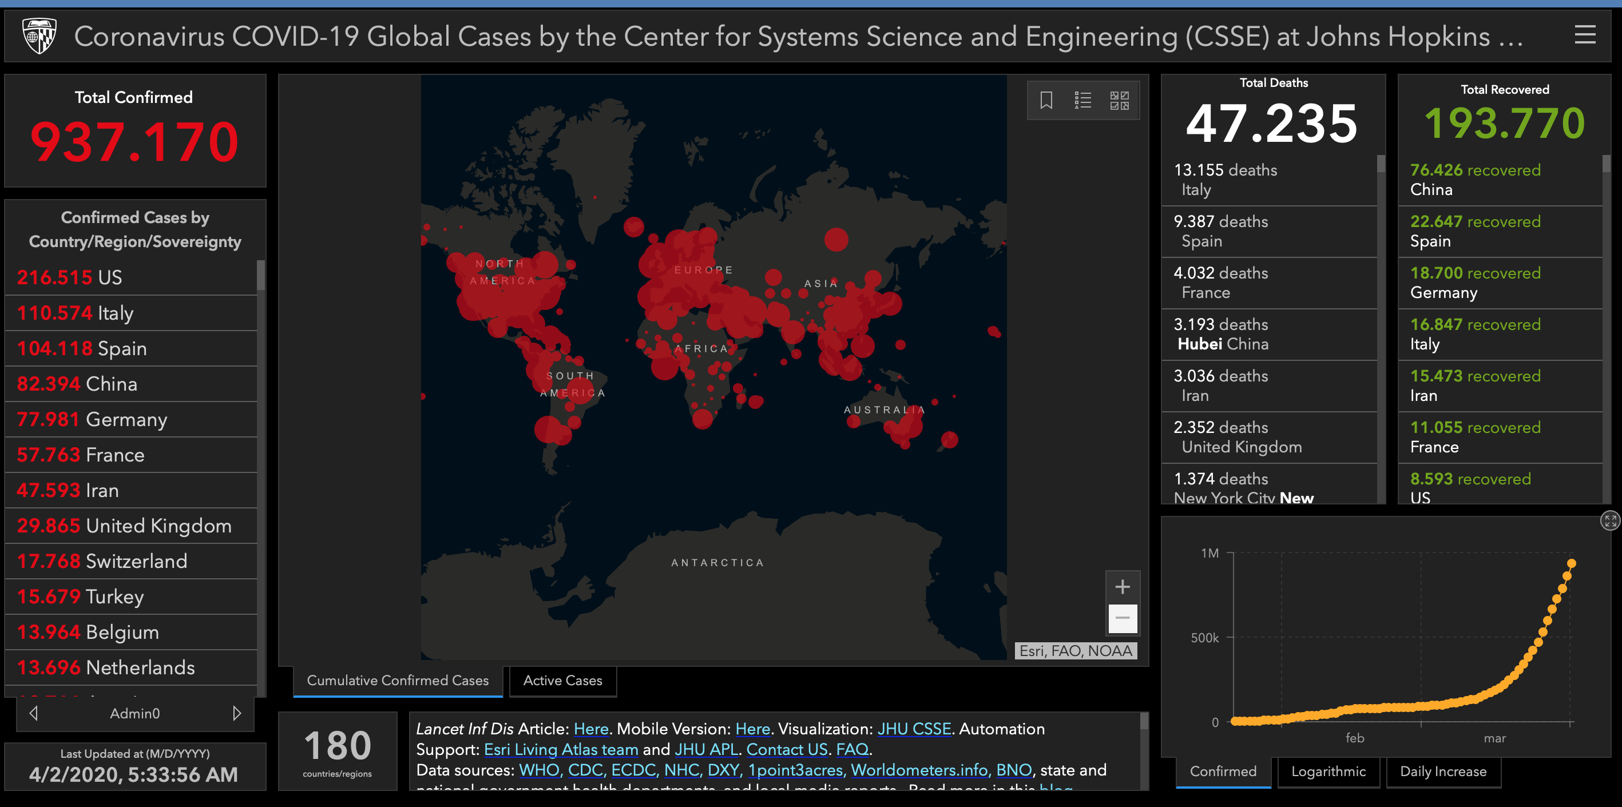This screenshot has height=807, width=1622.
Task: Select Iran 15.473 recovered row
Action: pyautogui.click(x=1501, y=386)
